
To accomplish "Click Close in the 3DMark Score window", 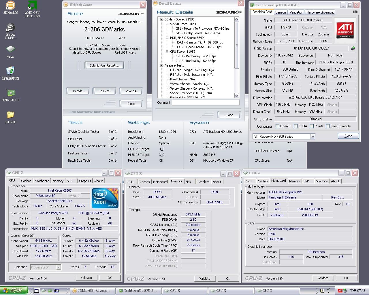I will (x=131, y=104).
